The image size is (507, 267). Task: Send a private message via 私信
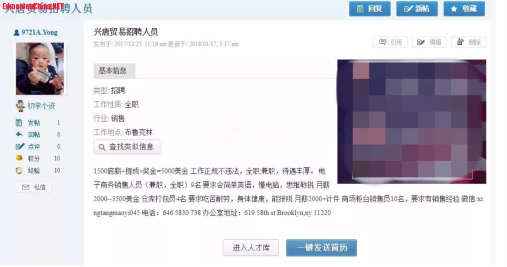[x=34, y=188]
